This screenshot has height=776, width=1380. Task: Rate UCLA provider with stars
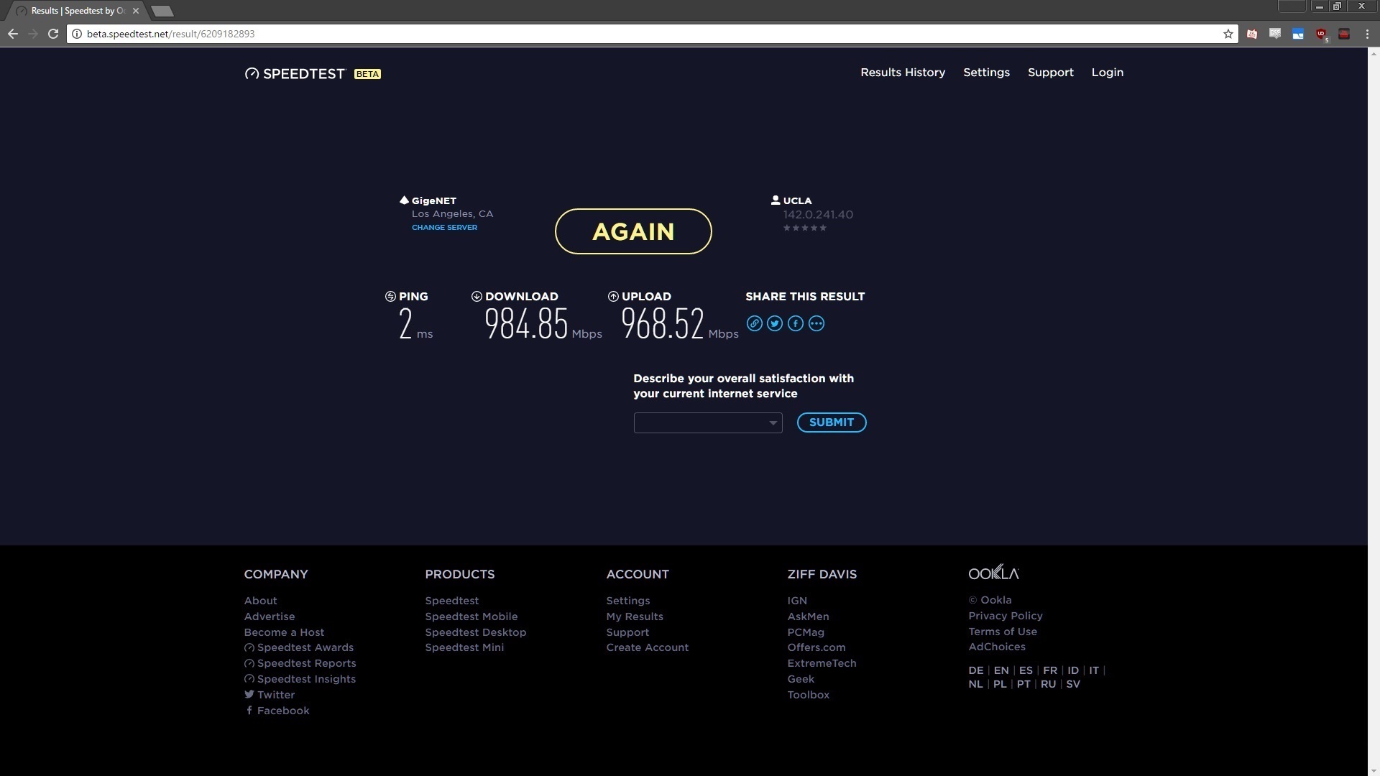coord(804,228)
